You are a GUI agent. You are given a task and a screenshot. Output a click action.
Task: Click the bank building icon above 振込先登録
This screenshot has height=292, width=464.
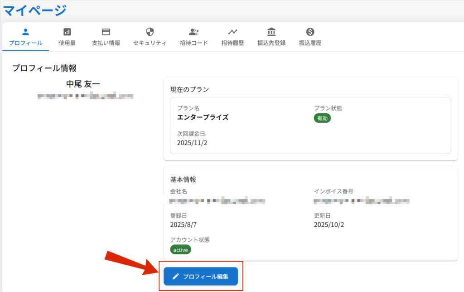[x=271, y=32]
